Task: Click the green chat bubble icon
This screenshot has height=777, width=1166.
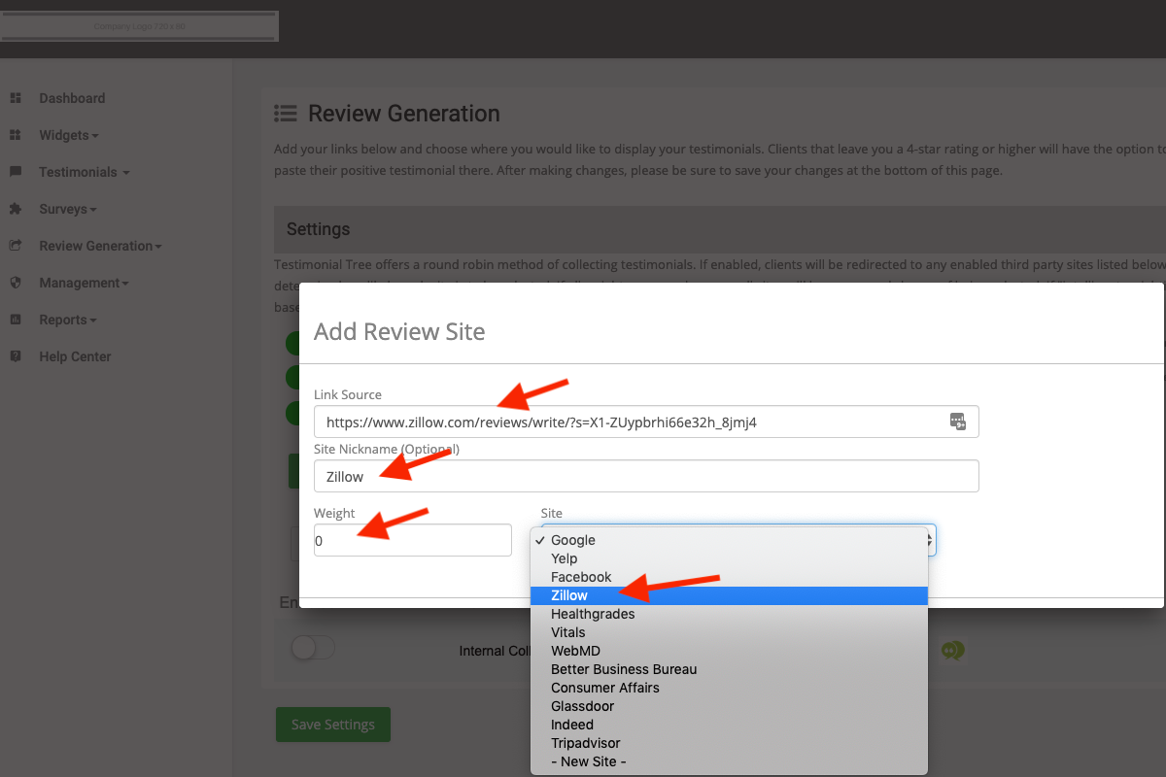Action: coord(953,651)
